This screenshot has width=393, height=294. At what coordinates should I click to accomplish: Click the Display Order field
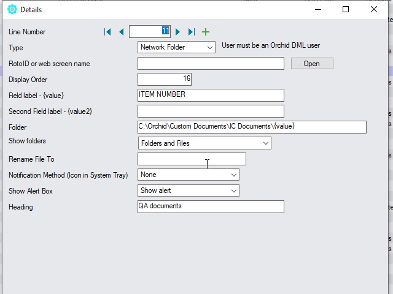[x=165, y=79]
